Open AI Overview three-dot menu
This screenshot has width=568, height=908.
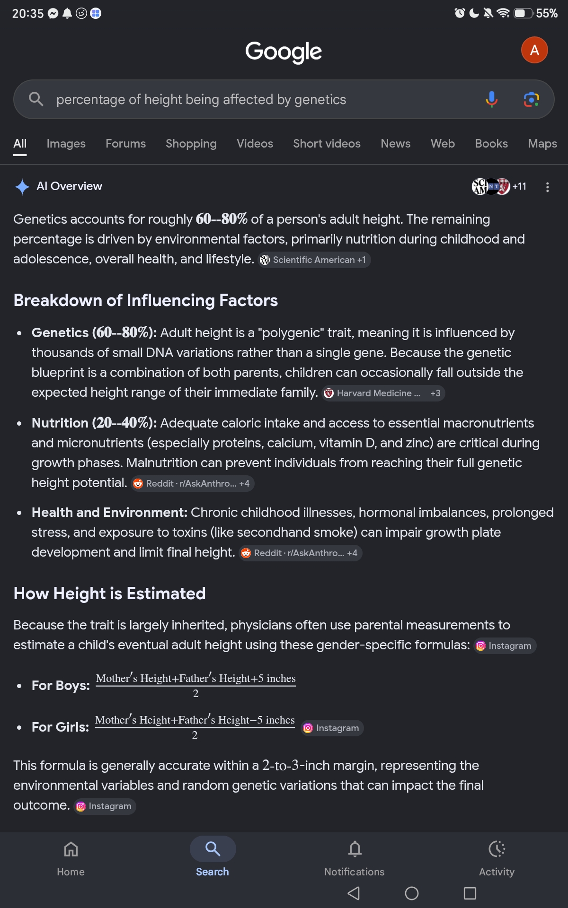(547, 187)
